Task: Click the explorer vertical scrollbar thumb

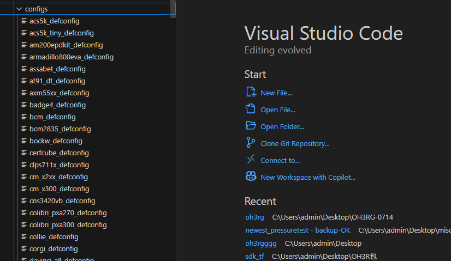Action: tap(173, 9)
